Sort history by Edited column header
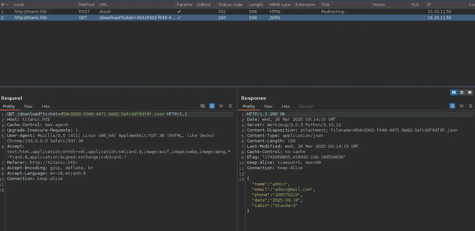The height and width of the screenshot is (231, 475). point(206,4)
